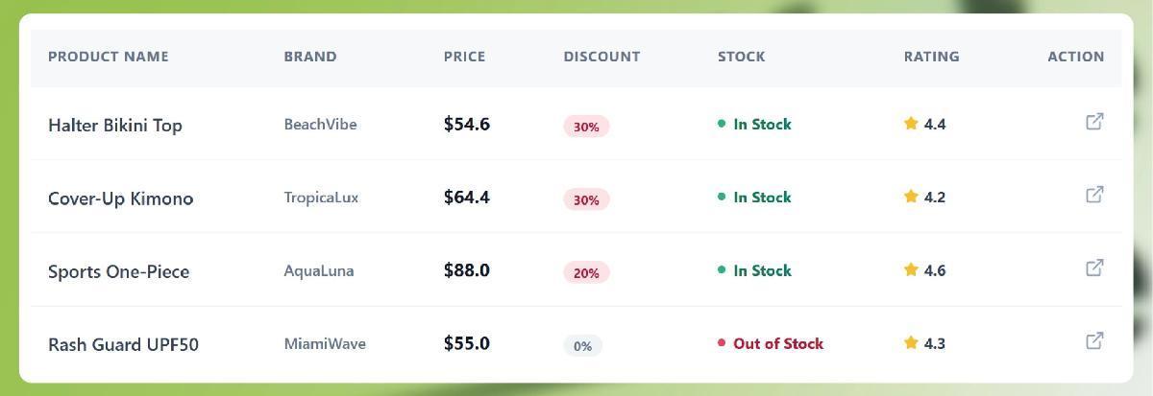The height and width of the screenshot is (396, 1153).
Task: Click the 0% discount badge
Action: (x=582, y=346)
